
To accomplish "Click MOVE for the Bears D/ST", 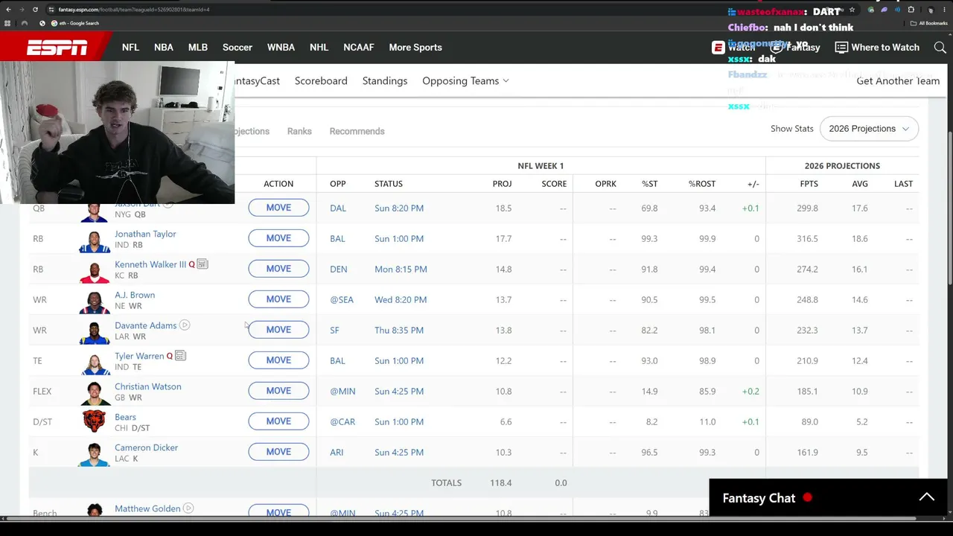I will 278,421.
